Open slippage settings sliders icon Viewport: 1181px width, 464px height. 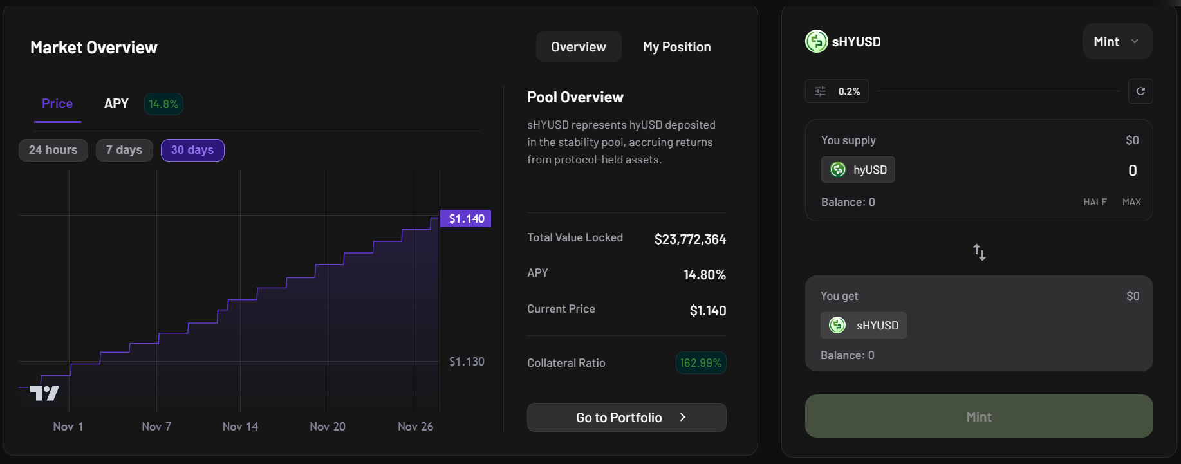pos(820,91)
